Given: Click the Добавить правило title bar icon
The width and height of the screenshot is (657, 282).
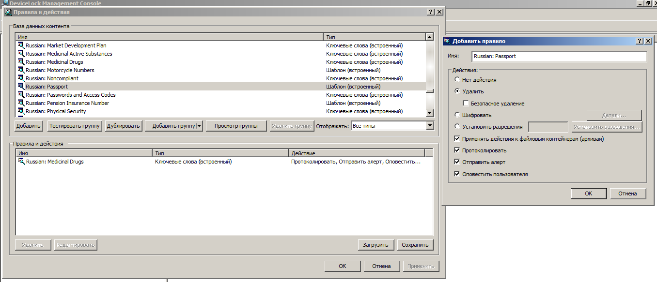Looking at the screenshot, I should (447, 41).
